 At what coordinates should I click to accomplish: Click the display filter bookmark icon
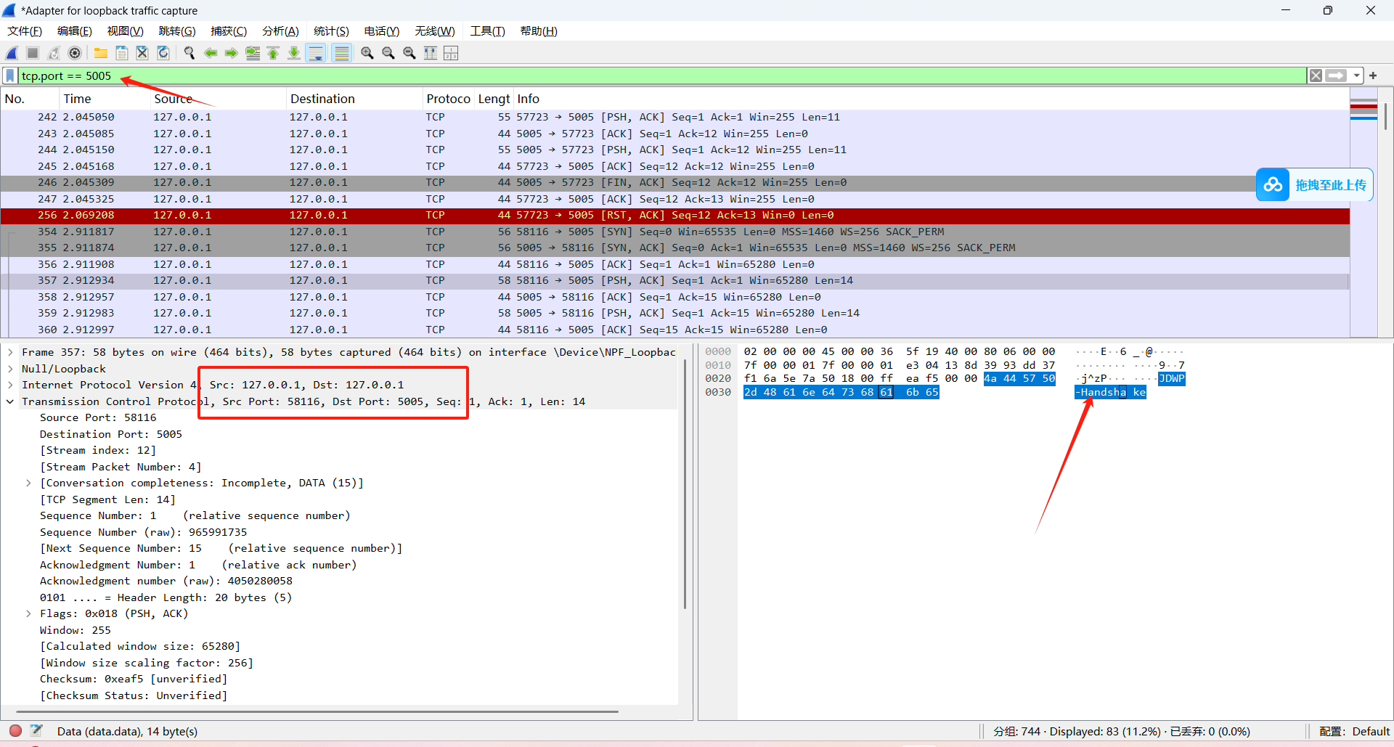pyautogui.click(x=10, y=75)
